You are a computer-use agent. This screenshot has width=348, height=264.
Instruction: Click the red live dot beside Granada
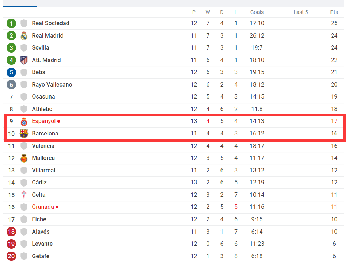(x=57, y=207)
